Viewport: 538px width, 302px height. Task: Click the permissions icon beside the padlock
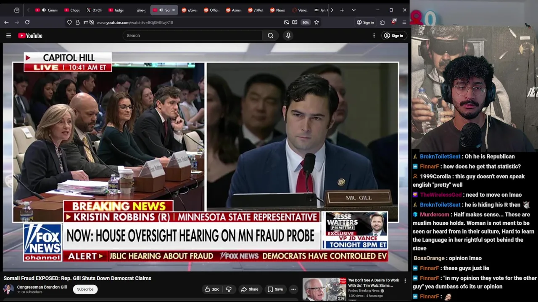[86, 22]
